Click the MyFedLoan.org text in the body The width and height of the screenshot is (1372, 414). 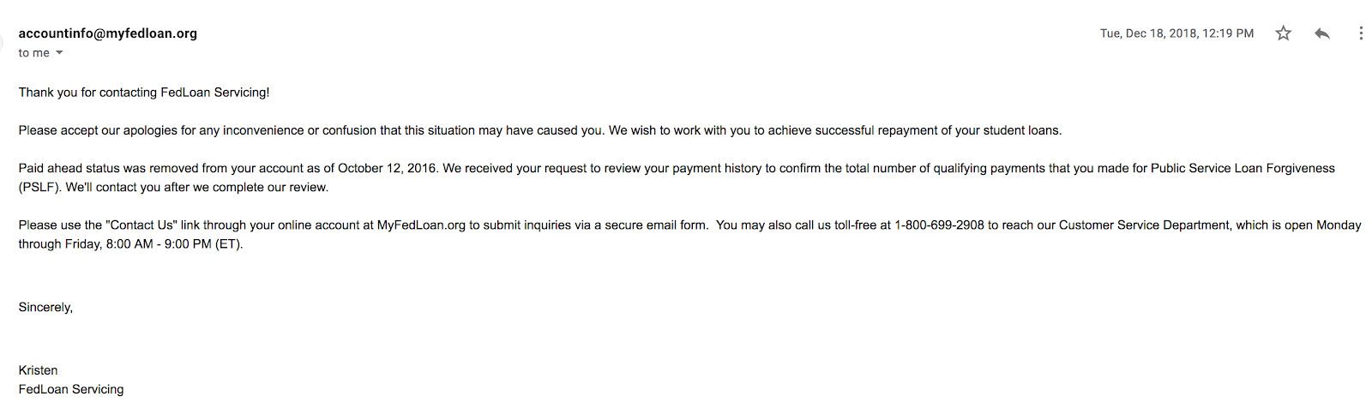pyautogui.click(x=421, y=225)
